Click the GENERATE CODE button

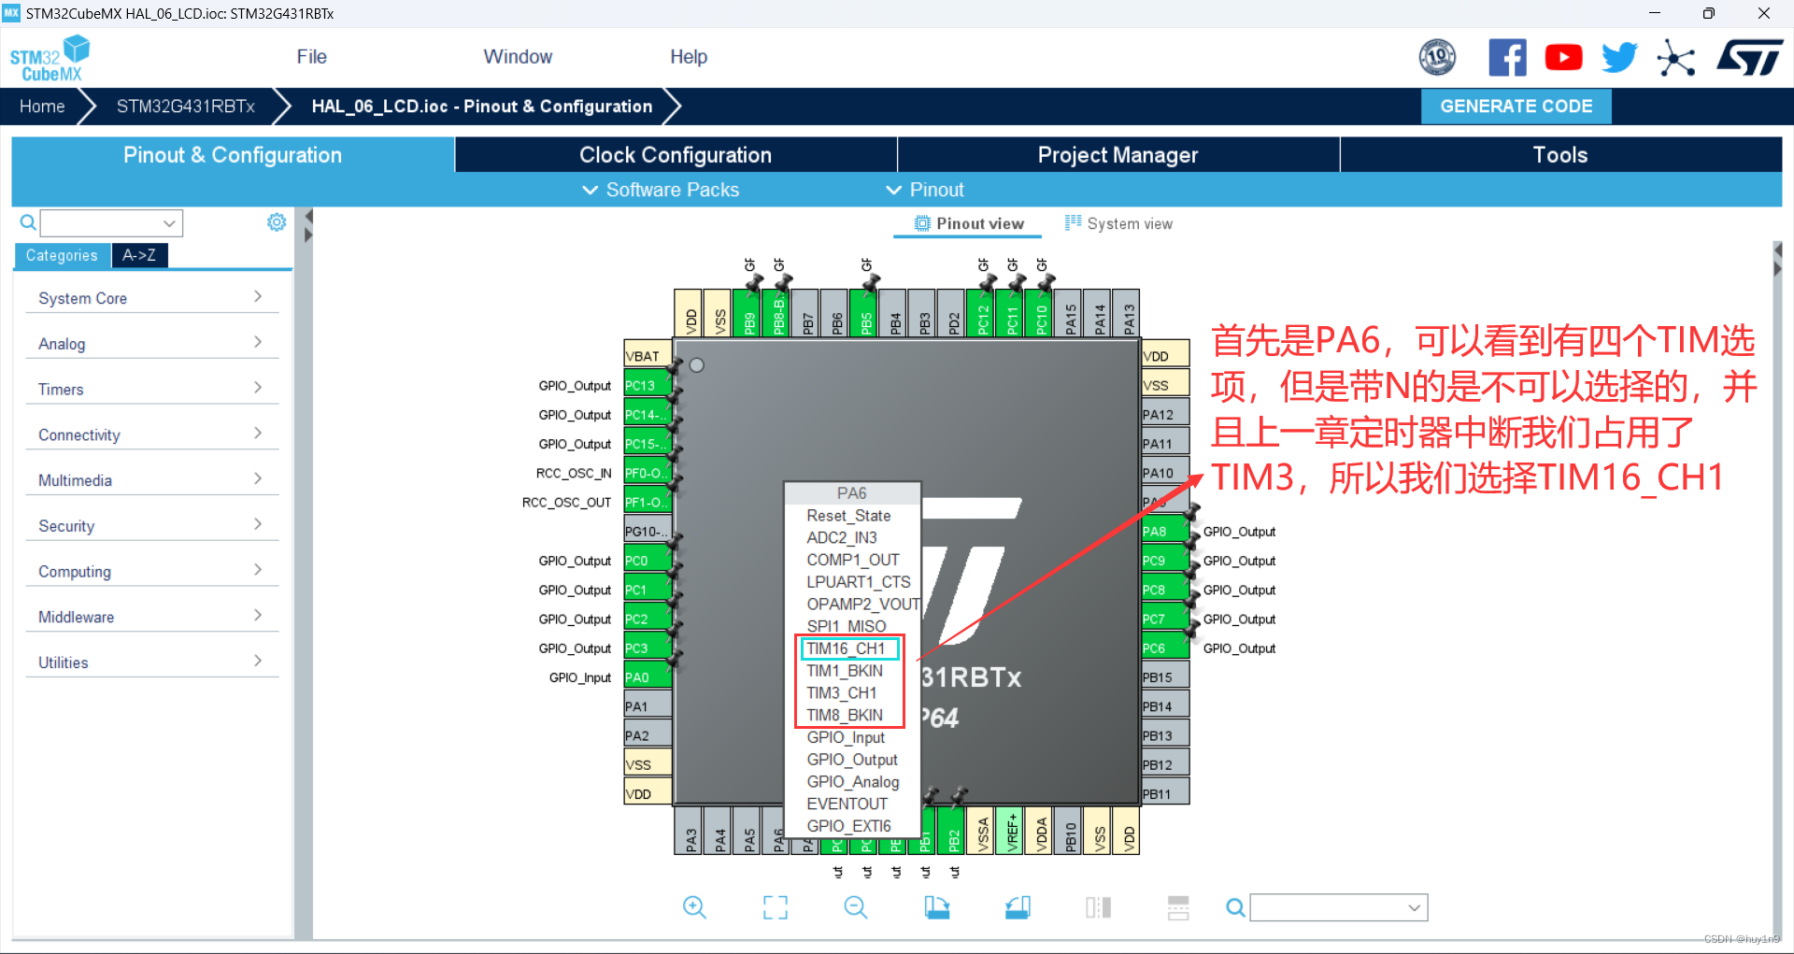1516,107
